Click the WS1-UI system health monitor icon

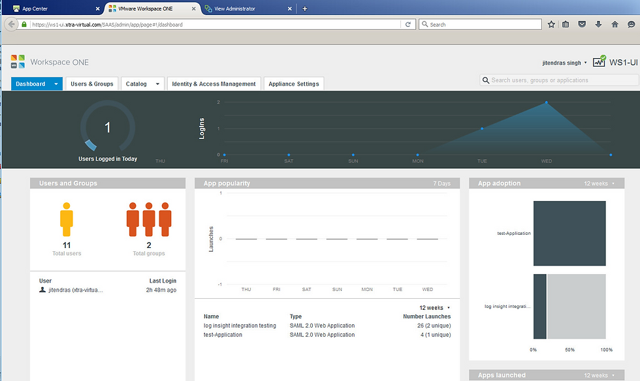[x=600, y=61]
